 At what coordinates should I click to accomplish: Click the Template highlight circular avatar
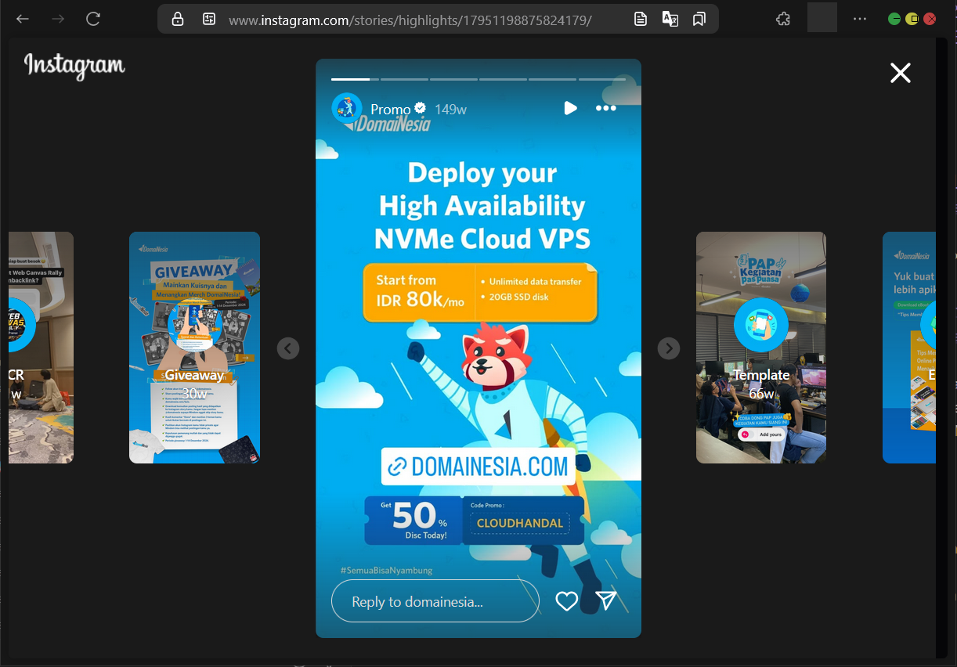761,325
